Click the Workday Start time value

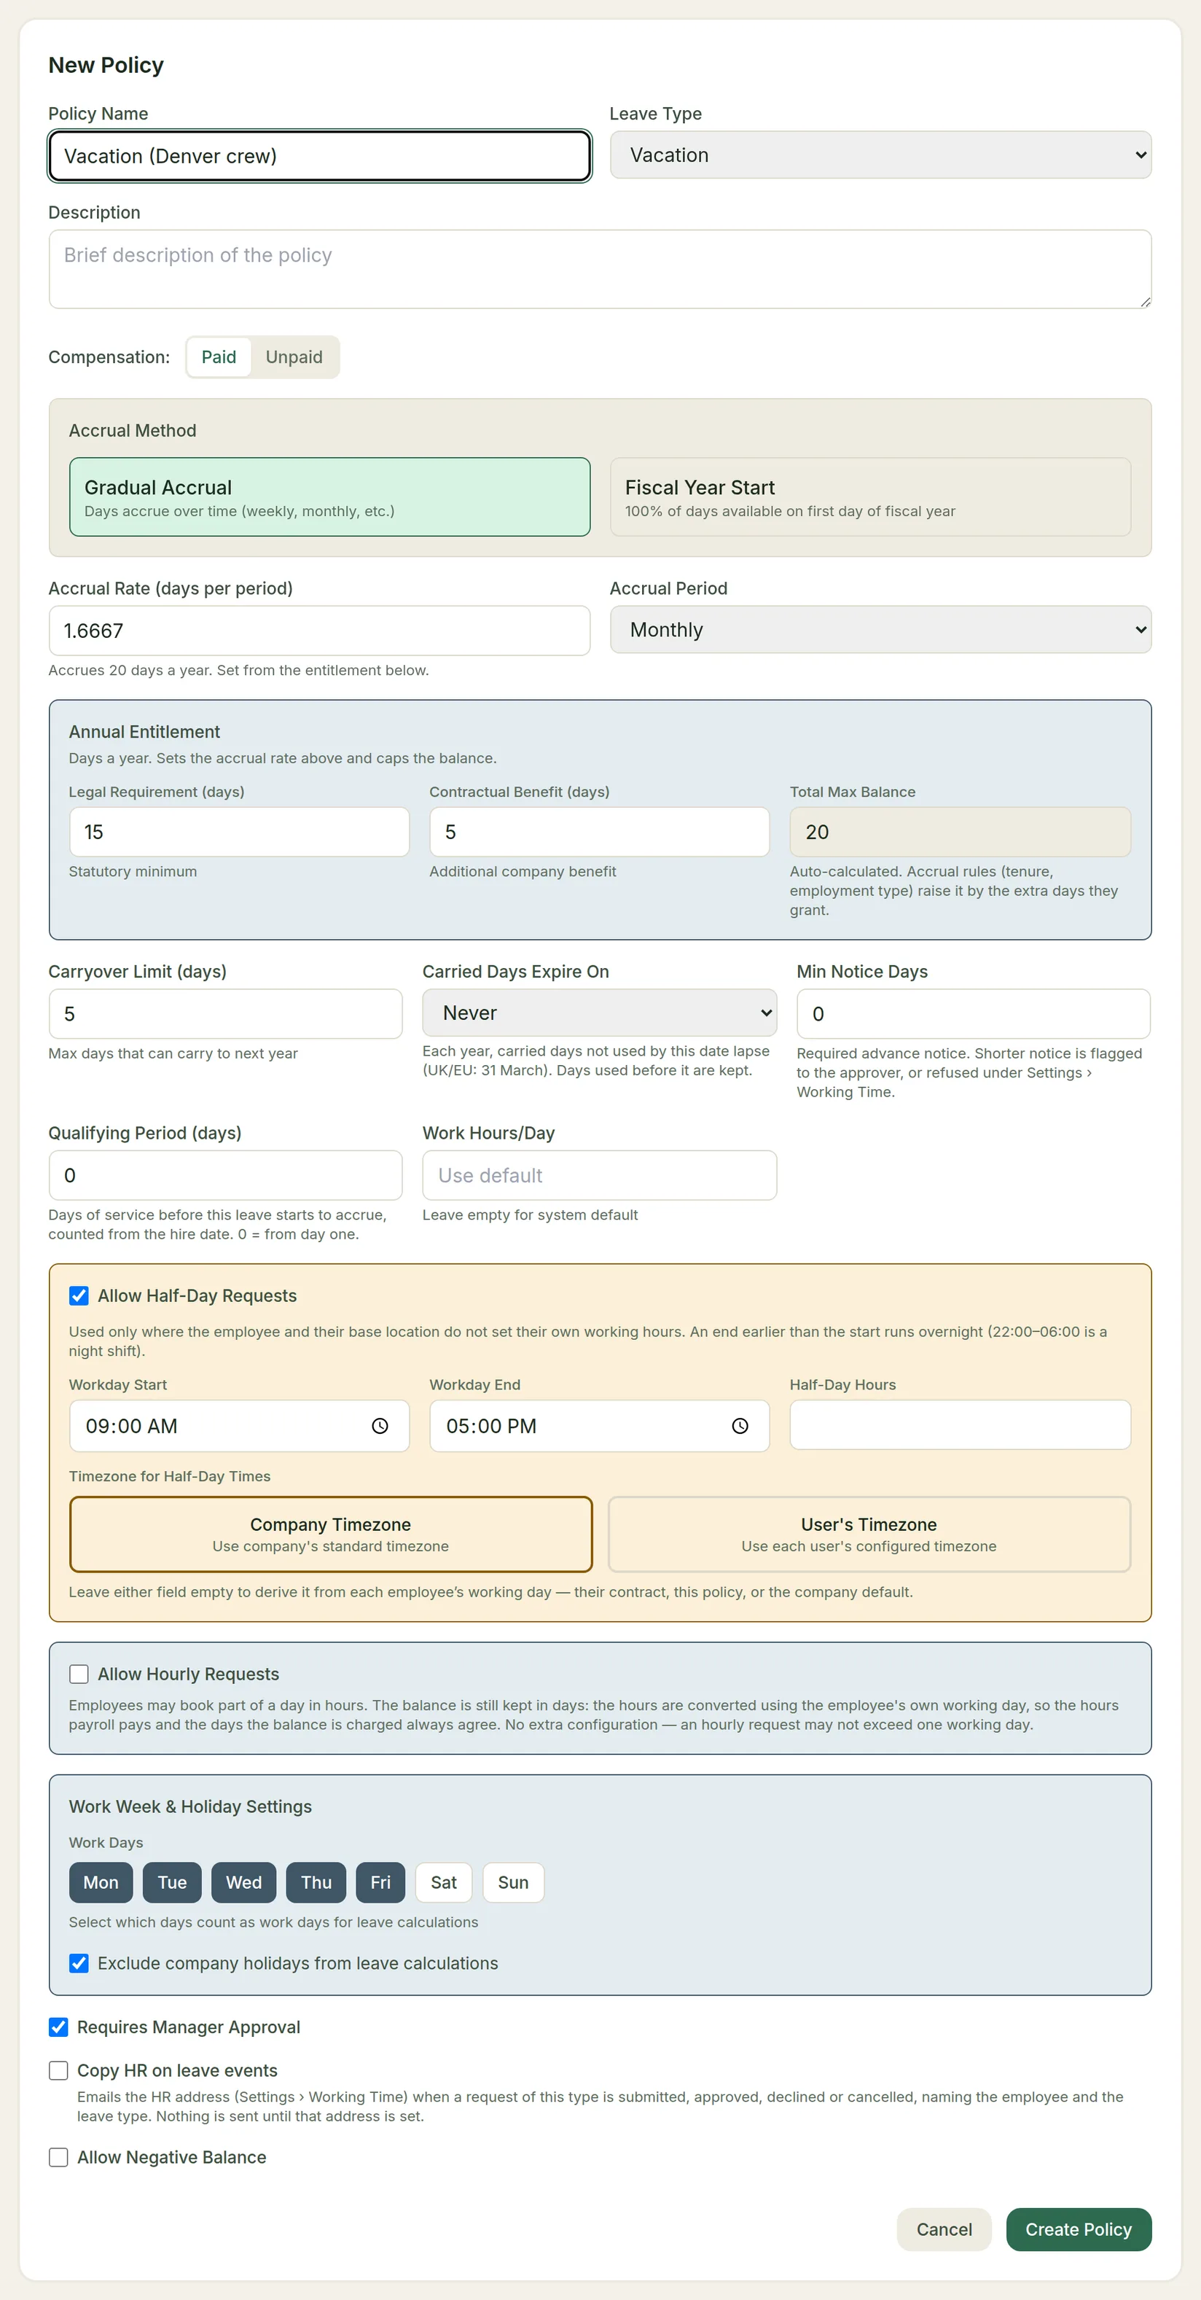[x=131, y=1426]
